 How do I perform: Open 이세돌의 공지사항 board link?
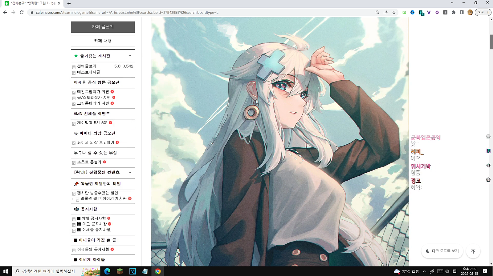click(x=93, y=249)
